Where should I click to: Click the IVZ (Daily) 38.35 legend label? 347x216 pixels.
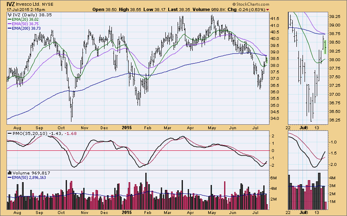point(32,15)
